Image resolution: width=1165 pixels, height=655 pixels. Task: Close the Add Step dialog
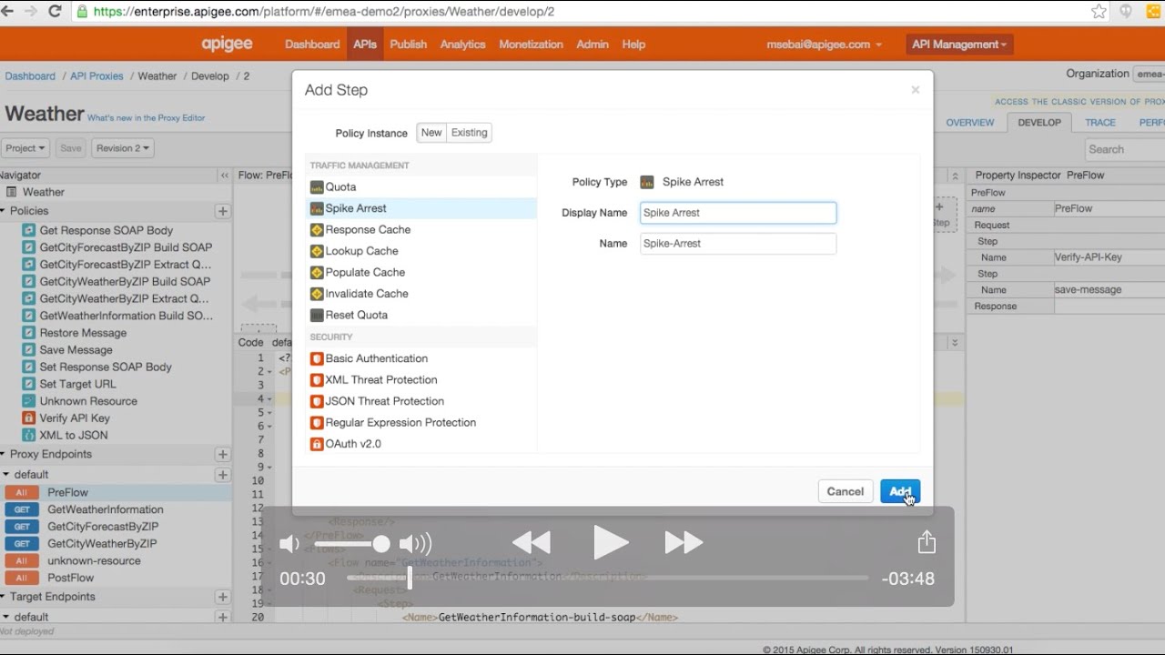(x=916, y=89)
